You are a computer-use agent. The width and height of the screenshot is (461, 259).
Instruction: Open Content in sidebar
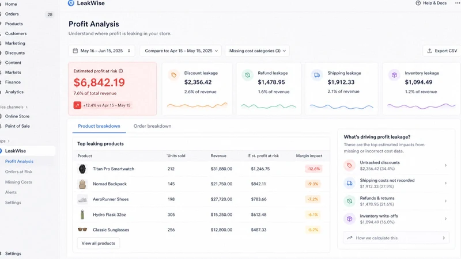tap(13, 63)
